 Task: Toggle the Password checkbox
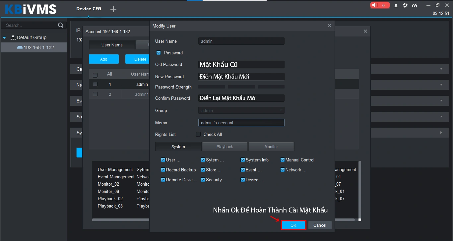[159, 53]
